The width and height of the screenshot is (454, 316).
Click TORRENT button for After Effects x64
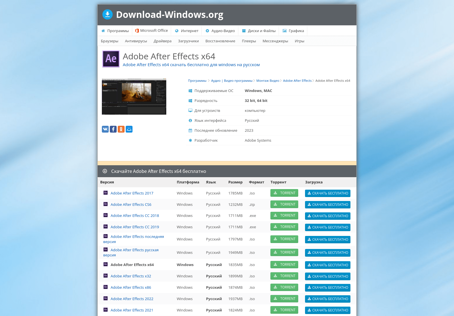284,264
